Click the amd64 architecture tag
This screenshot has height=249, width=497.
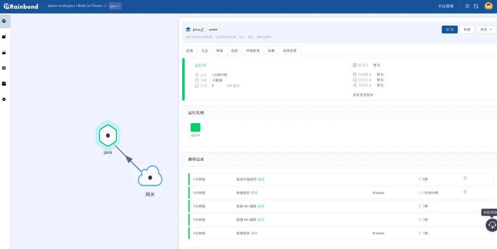tap(214, 29)
